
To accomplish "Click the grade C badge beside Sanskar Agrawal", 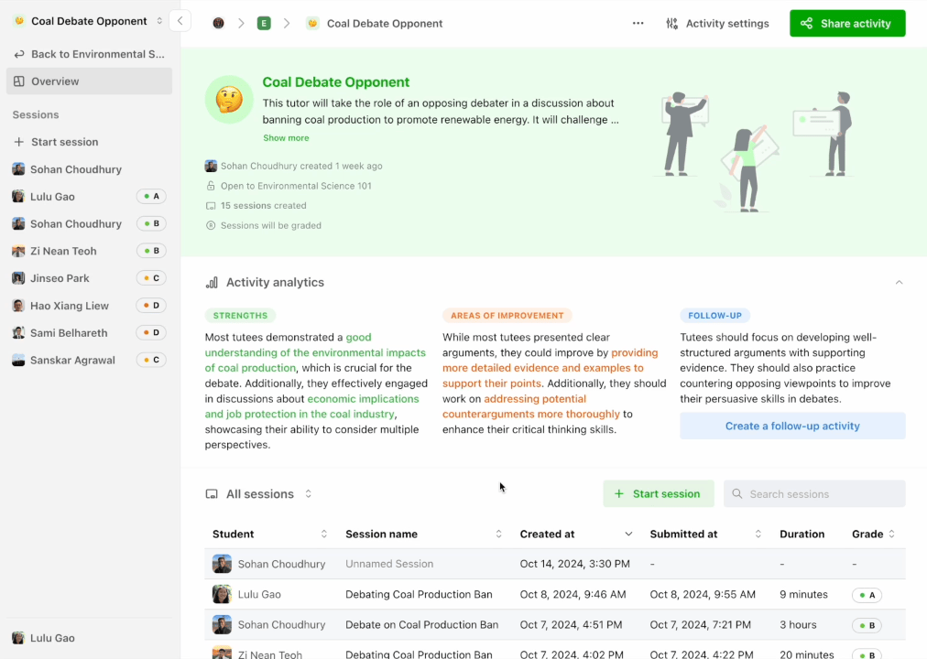I will tap(151, 360).
